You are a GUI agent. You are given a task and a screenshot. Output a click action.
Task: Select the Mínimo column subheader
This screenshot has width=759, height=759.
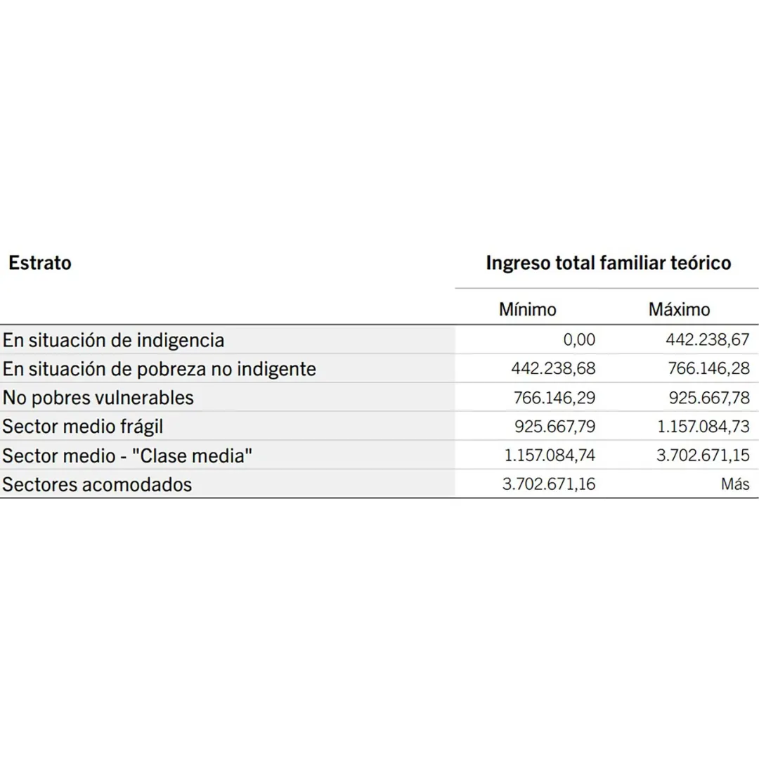(527, 309)
